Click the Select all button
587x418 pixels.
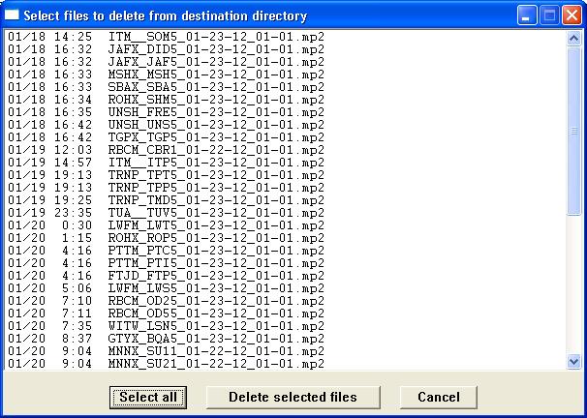click(x=148, y=397)
